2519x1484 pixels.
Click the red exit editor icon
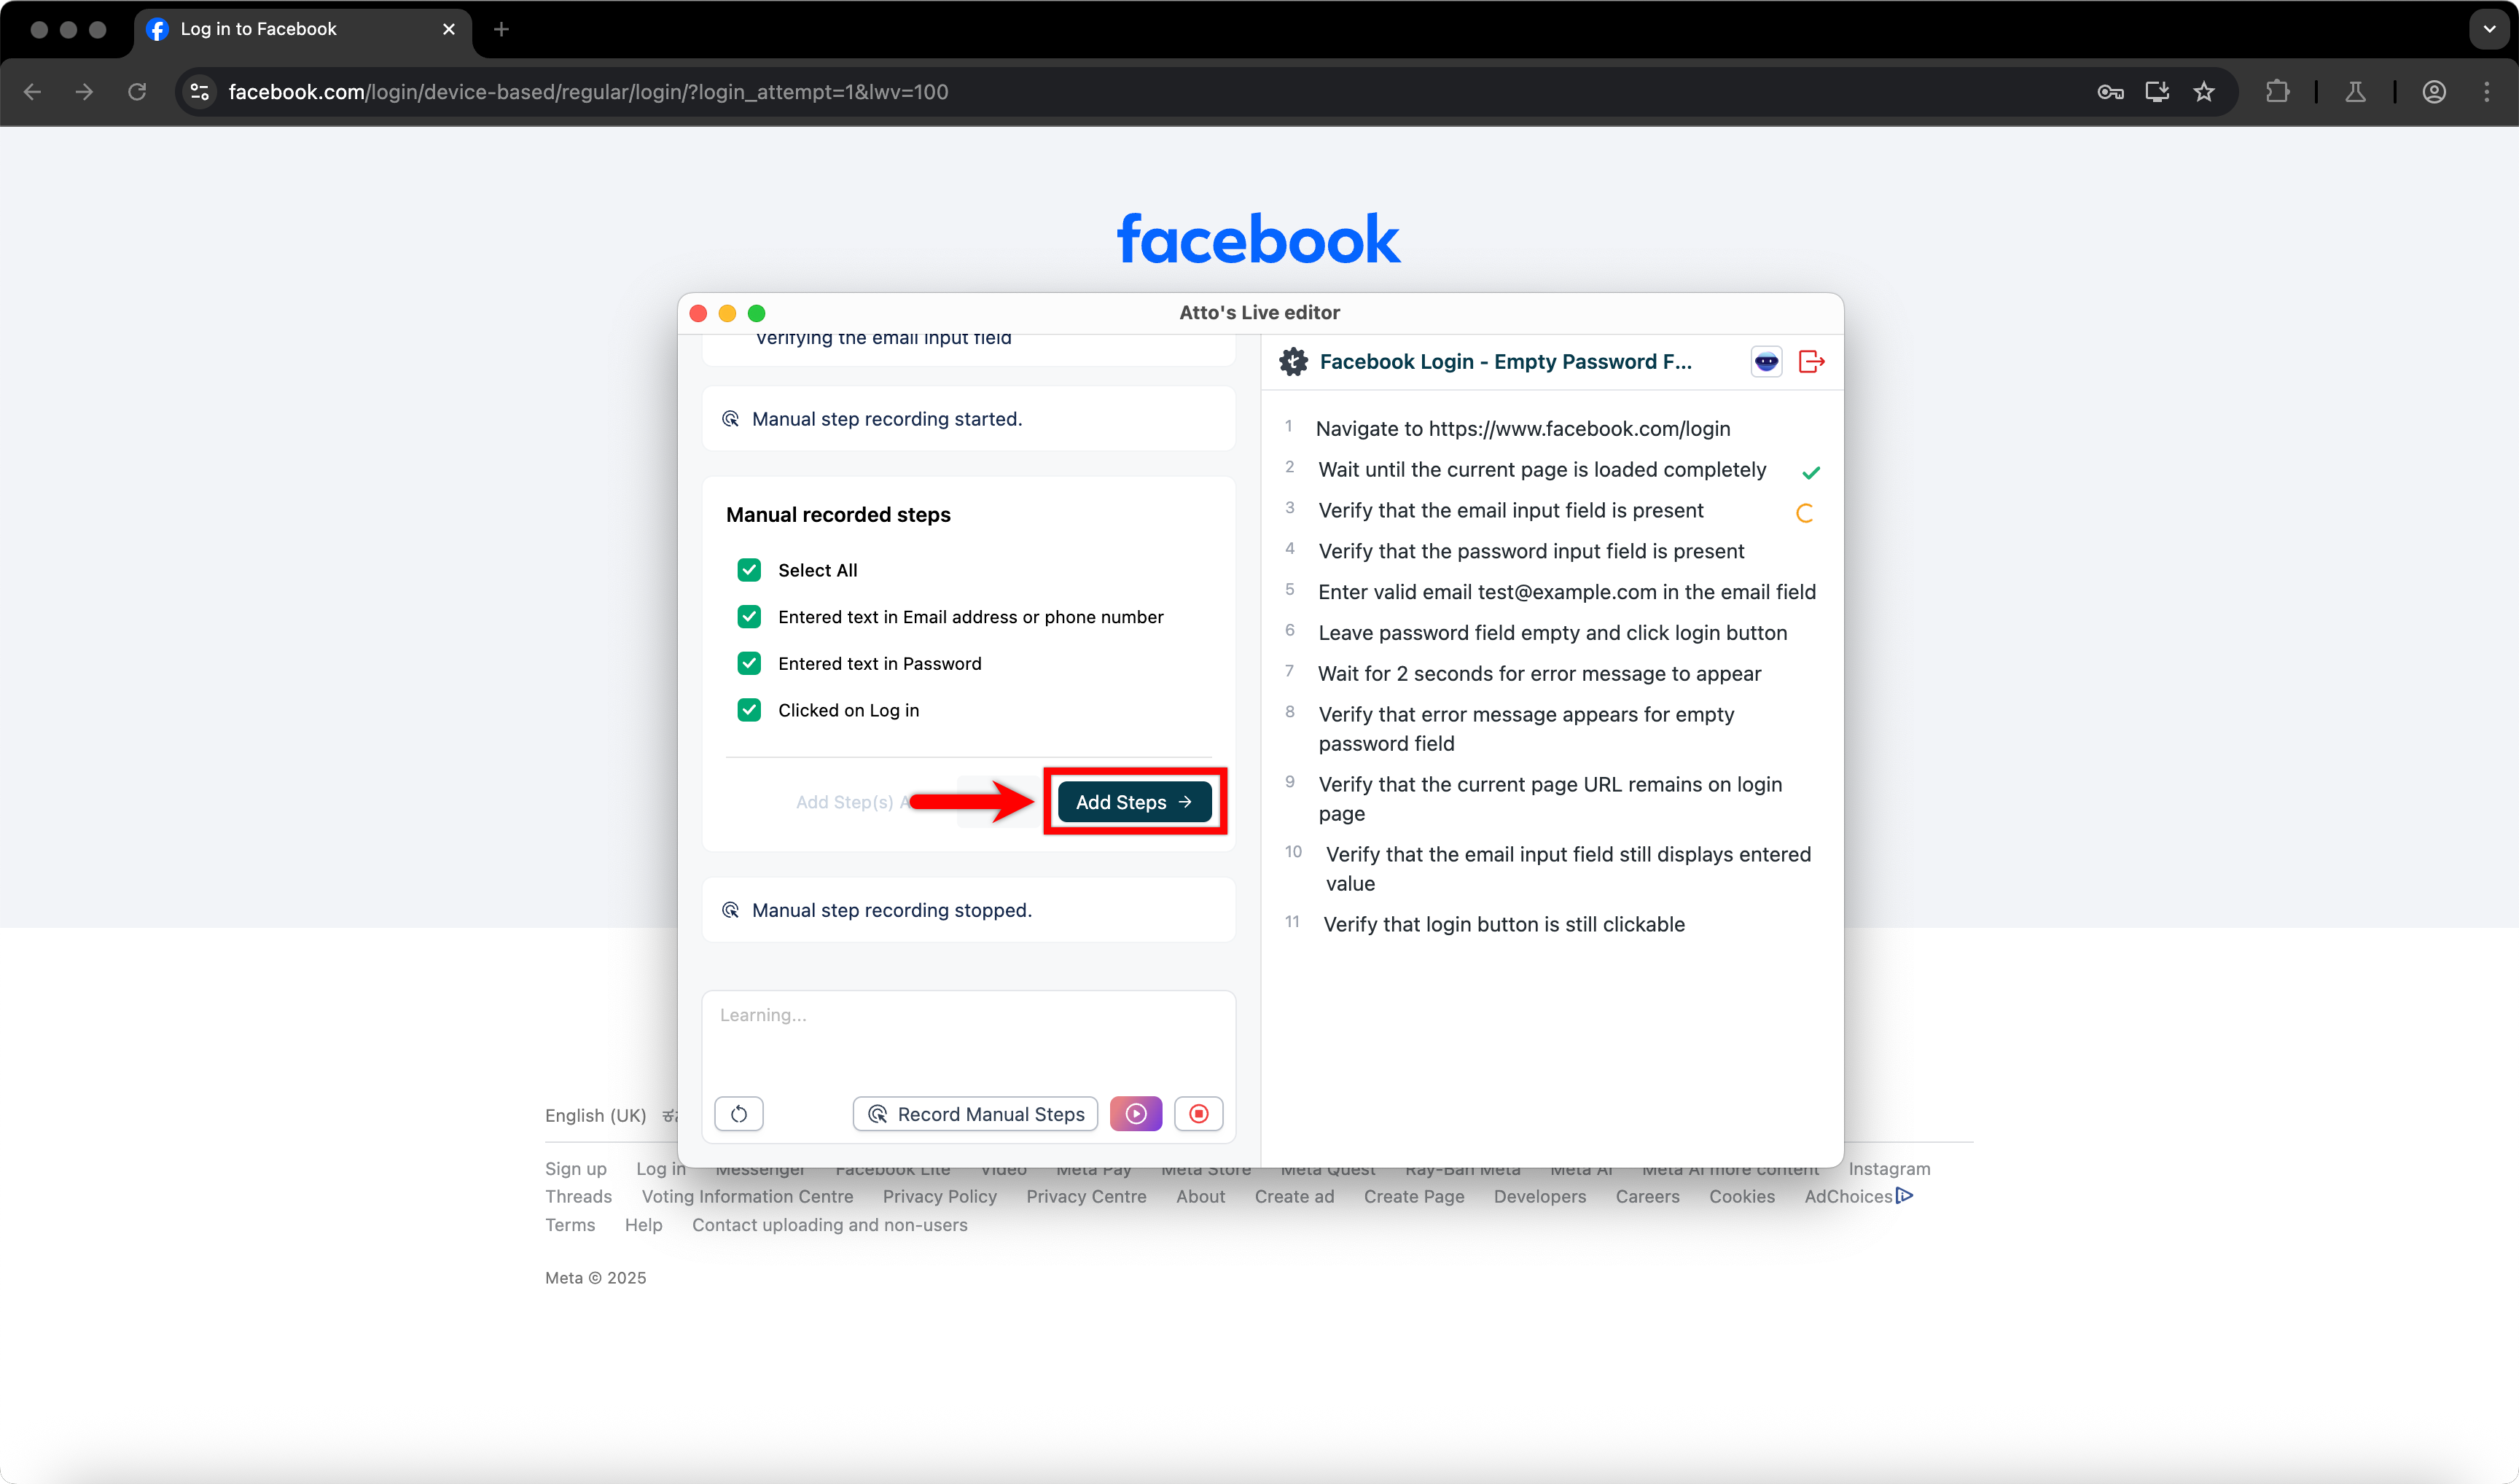[x=1811, y=362]
